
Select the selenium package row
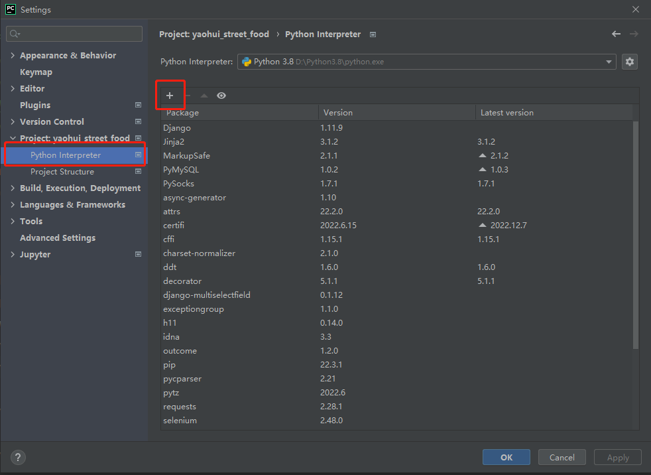pos(397,421)
